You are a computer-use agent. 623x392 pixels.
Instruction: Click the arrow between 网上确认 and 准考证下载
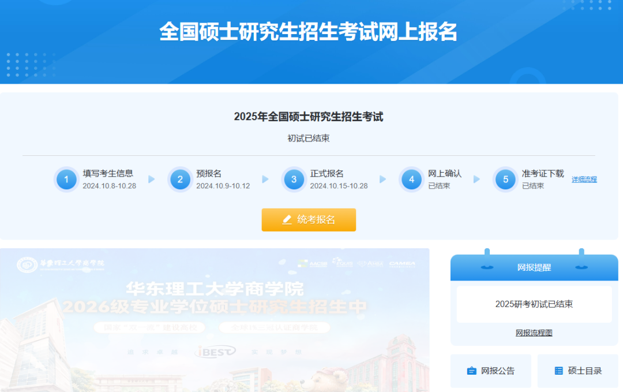(476, 180)
